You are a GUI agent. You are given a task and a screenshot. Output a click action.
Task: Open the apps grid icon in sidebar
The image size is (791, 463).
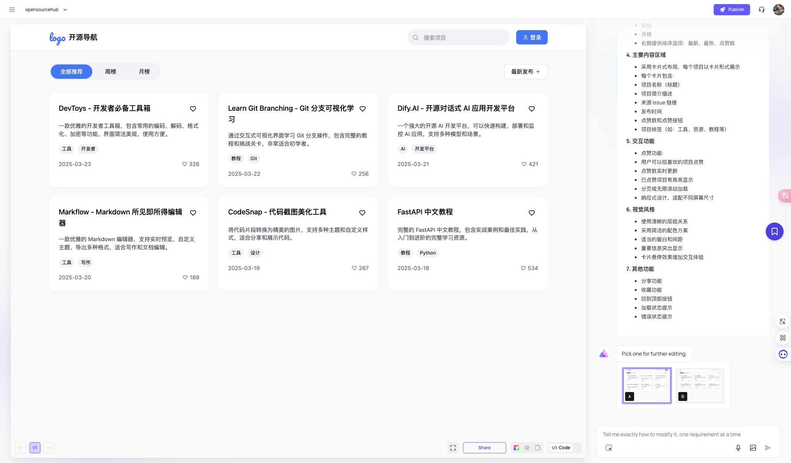pos(782,338)
